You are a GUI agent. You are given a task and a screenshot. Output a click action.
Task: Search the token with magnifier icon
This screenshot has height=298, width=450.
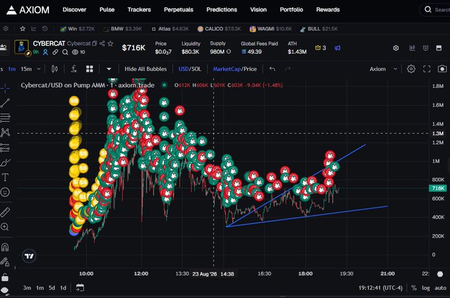point(65,52)
